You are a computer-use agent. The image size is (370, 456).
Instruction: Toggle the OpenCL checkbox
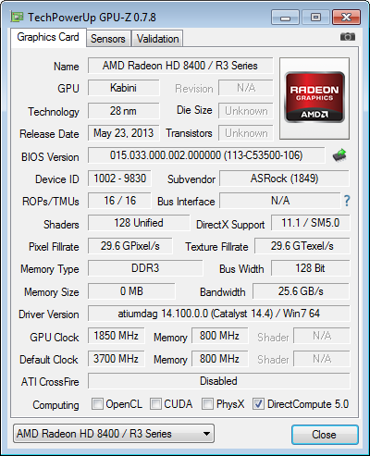click(97, 403)
